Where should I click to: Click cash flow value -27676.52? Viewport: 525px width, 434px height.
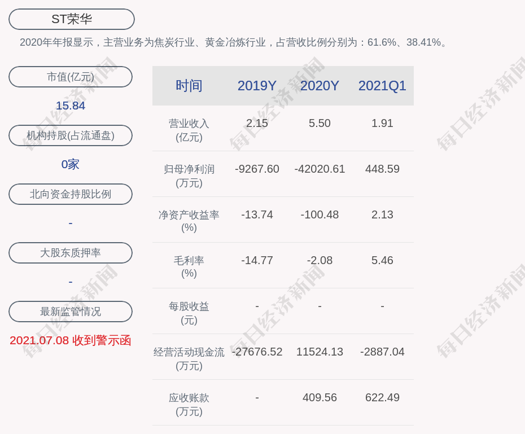point(257,352)
